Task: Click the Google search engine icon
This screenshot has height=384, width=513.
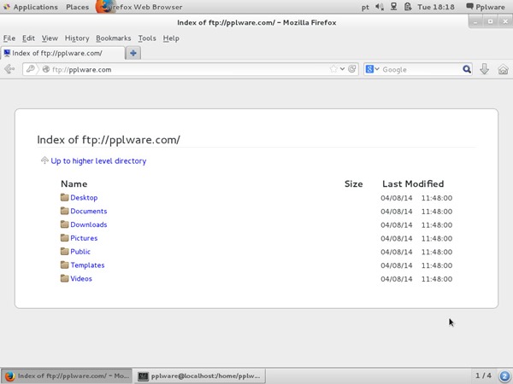Action: click(x=369, y=69)
